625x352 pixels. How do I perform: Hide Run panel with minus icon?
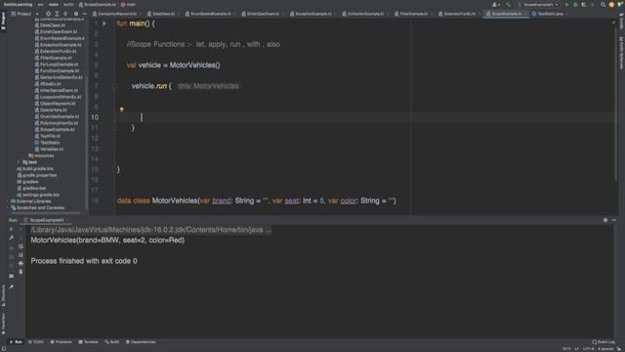pyautogui.click(x=614, y=220)
